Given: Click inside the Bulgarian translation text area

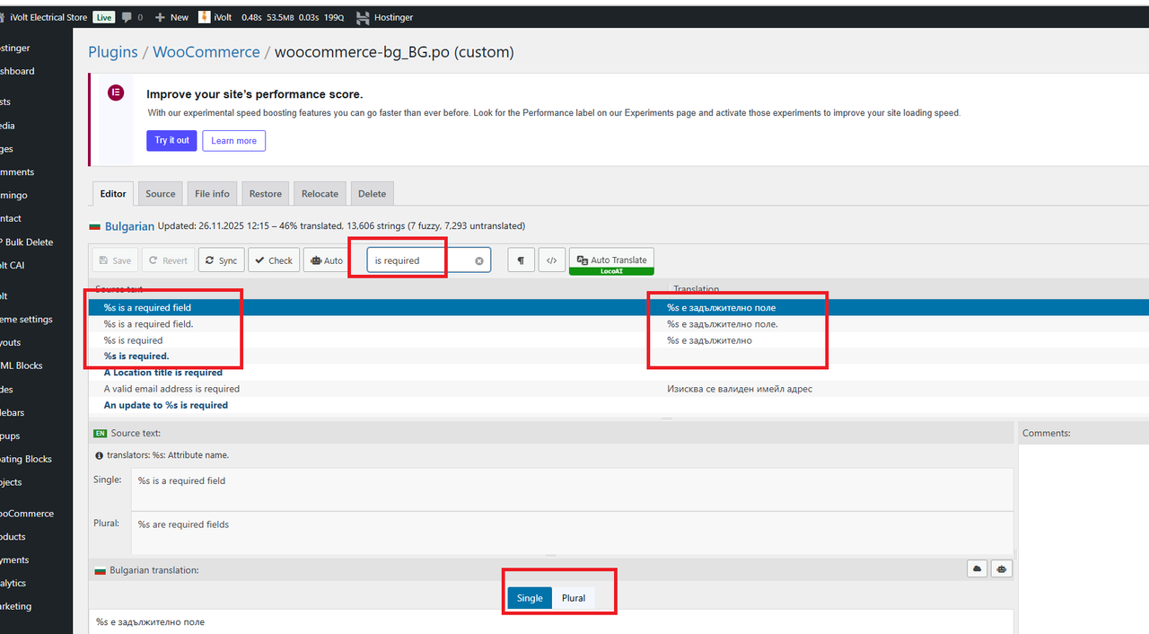Looking at the screenshot, I should (551, 621).
